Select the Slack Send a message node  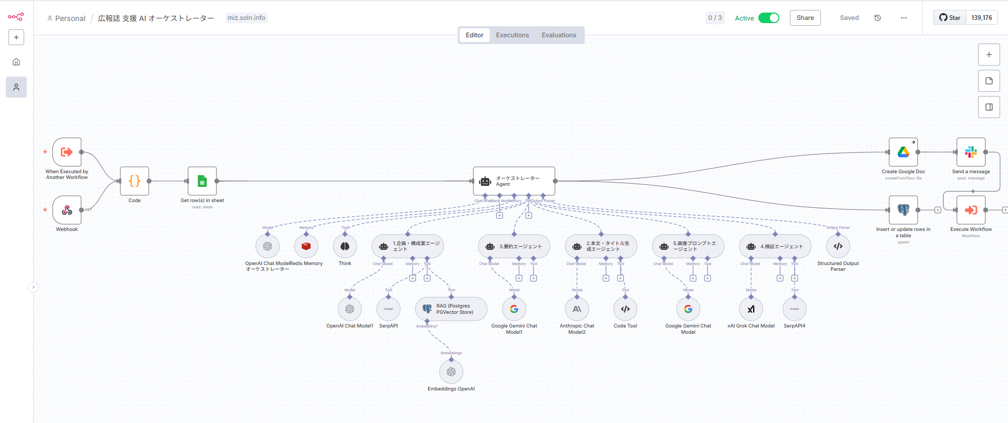tap(971, 152)
